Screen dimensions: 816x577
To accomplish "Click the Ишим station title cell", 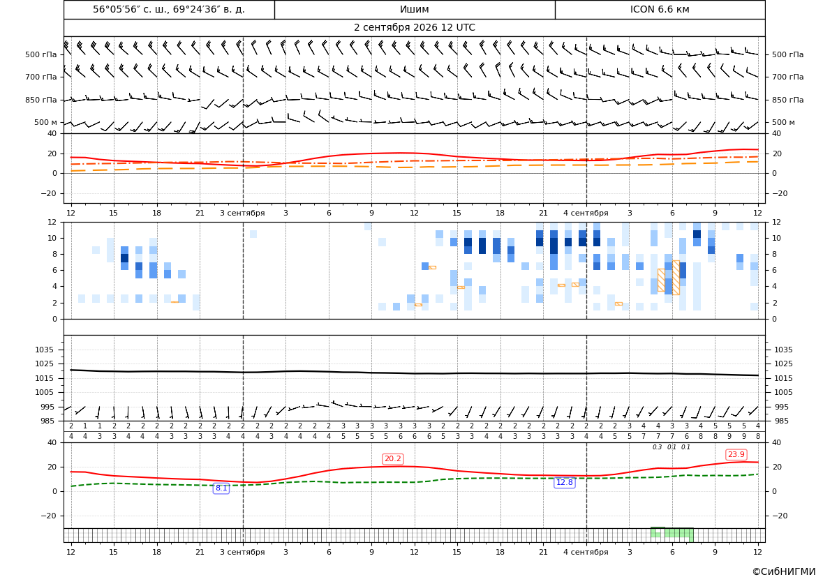I will point(415,9).
